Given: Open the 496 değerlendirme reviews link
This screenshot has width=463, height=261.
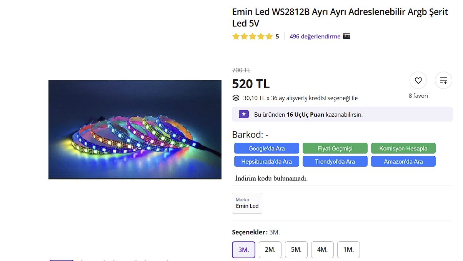Looking at the screenshot, I should [315, 37].
